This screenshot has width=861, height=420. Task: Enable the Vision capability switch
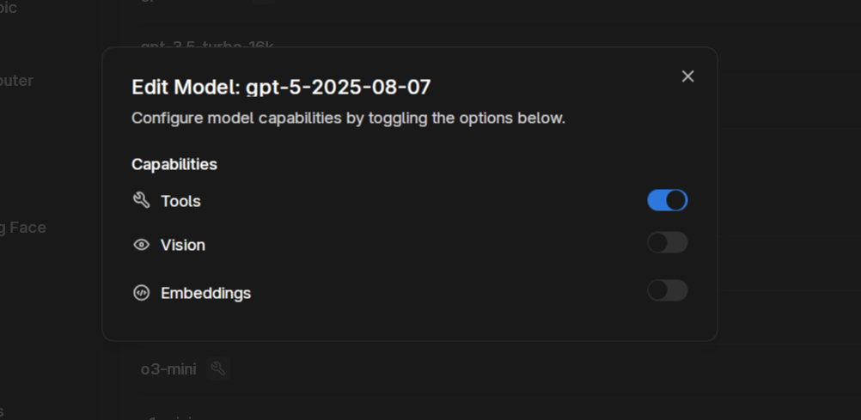point(667,243)
